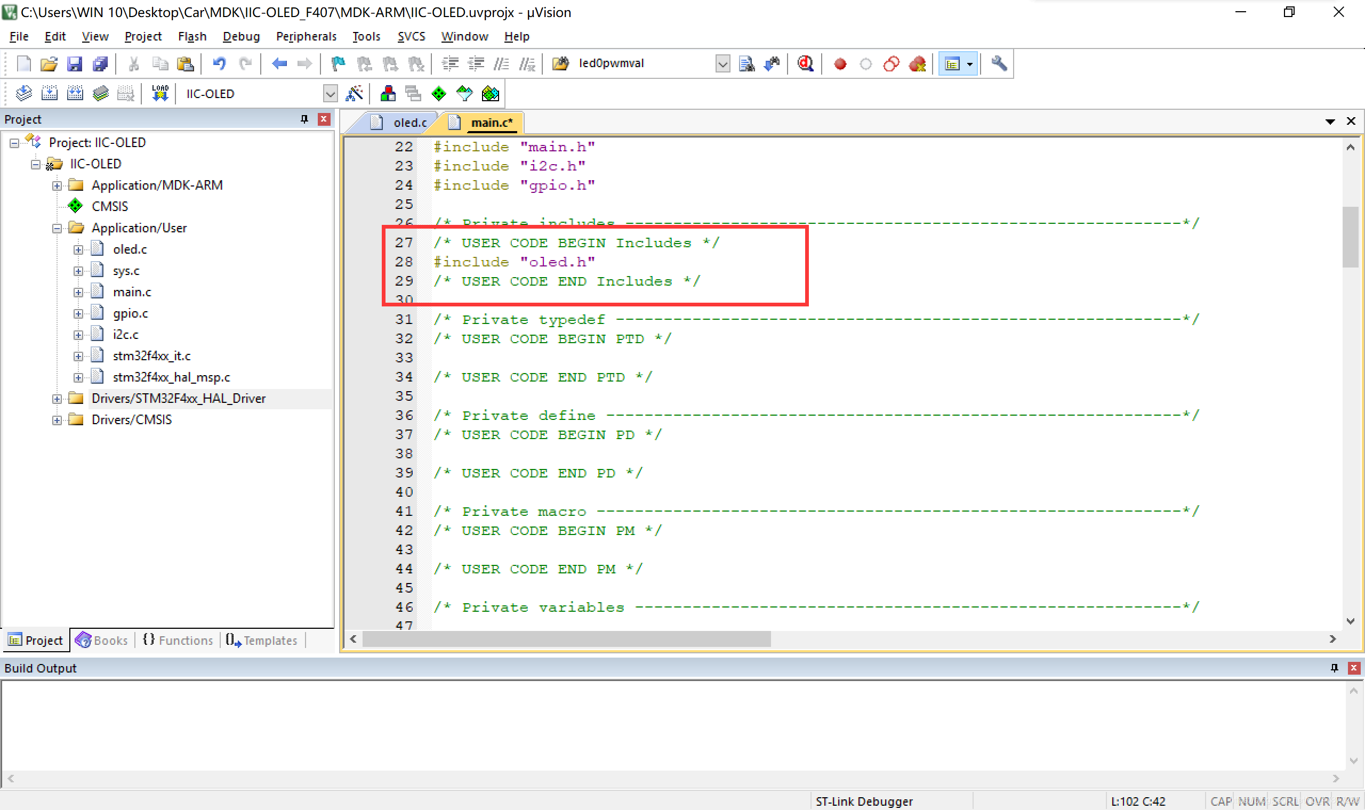The height and width of the screenshot is (810, 1365).
Task: Select main.c in the project tree
Action: coord(132,291)
